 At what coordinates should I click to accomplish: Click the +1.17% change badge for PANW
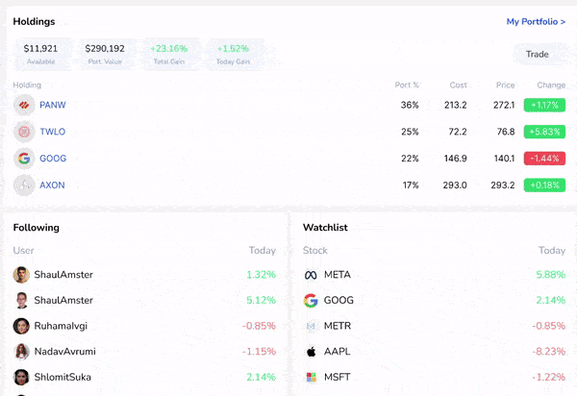click(x=544, y=105)
